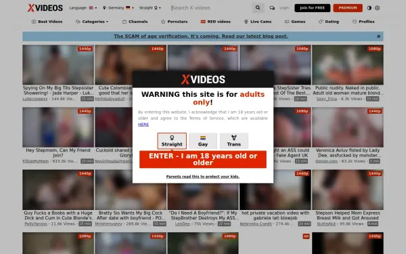Open Parents read this to protect link
The width and height of the screenshot is (406, 254).
click(203, 177)
